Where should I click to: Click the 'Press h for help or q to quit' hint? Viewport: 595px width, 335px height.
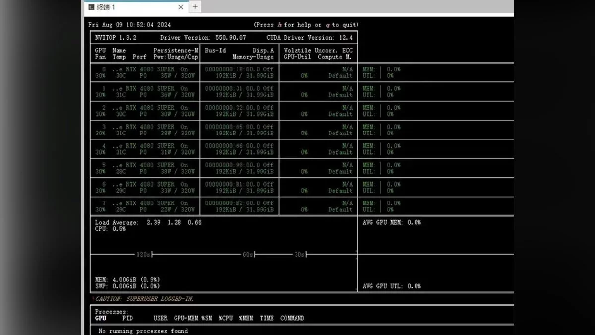click(x=306, y=25)
